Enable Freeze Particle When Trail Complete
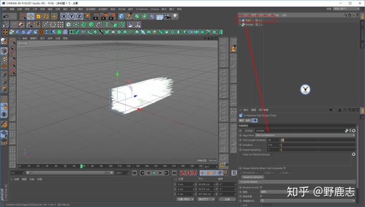The height and width of the screenshot is (207, 365). tap(285, 168)
